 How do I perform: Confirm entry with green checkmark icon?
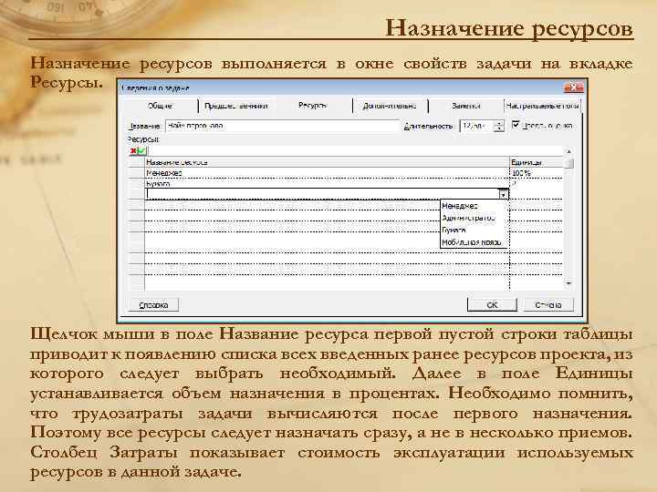[141, 151]
